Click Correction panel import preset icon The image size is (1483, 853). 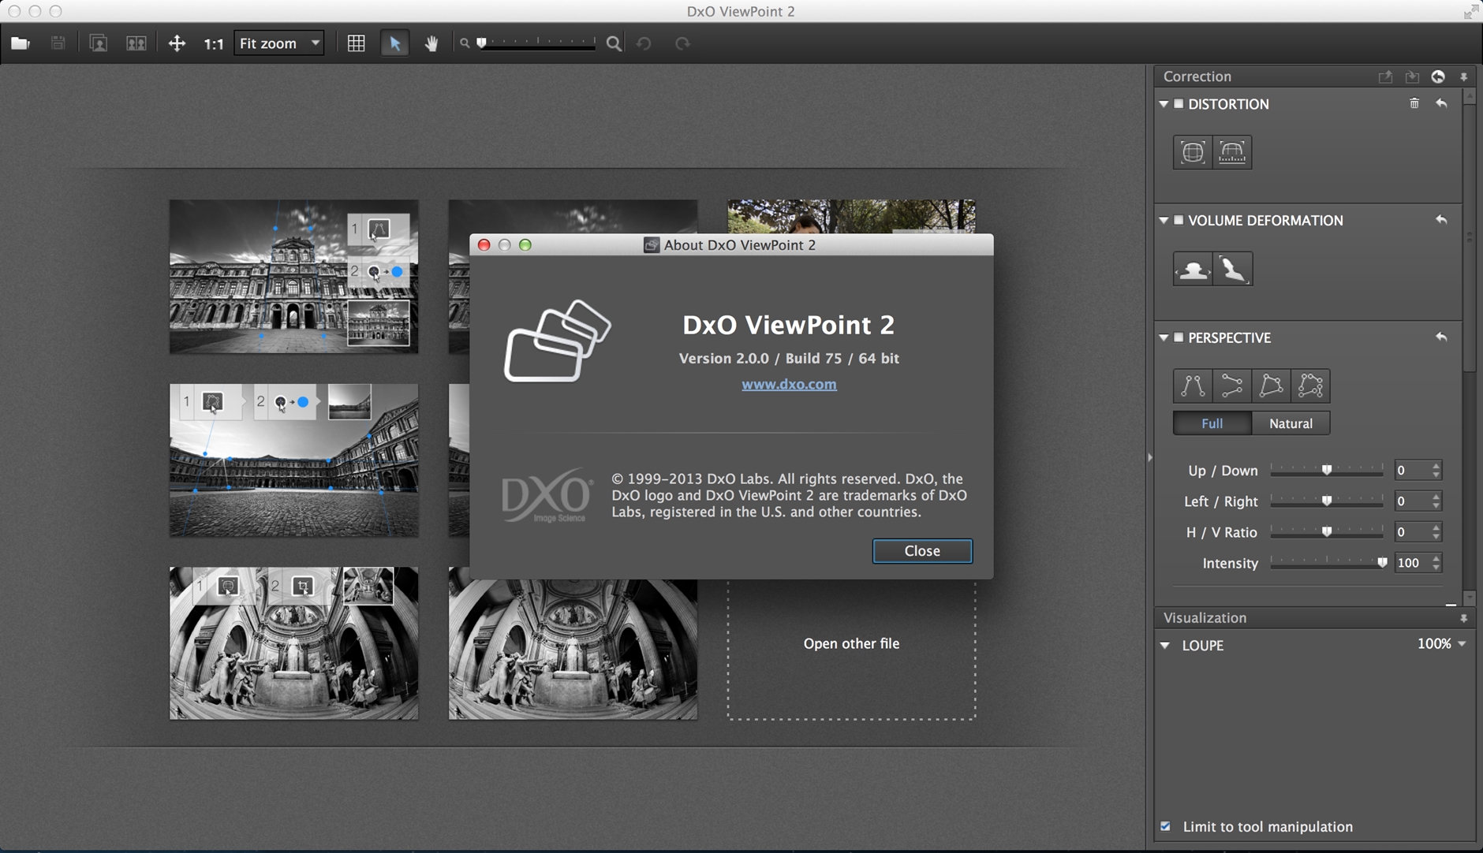pyautogui.click(x=1412, y=76)
